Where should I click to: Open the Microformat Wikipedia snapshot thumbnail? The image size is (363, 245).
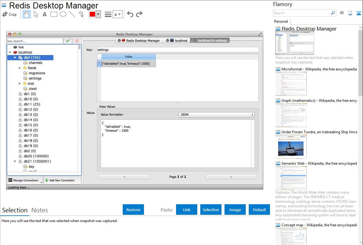[x=291, y=84]
